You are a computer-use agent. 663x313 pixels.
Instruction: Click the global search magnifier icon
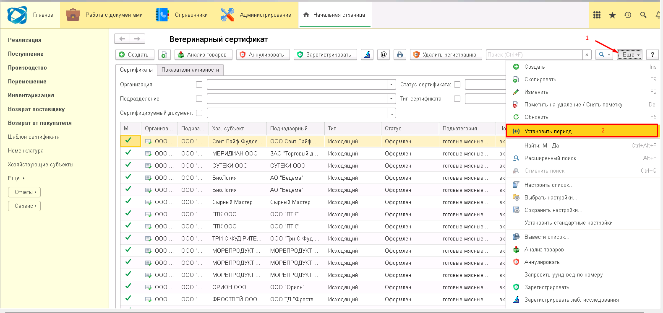tap(643, 15)
